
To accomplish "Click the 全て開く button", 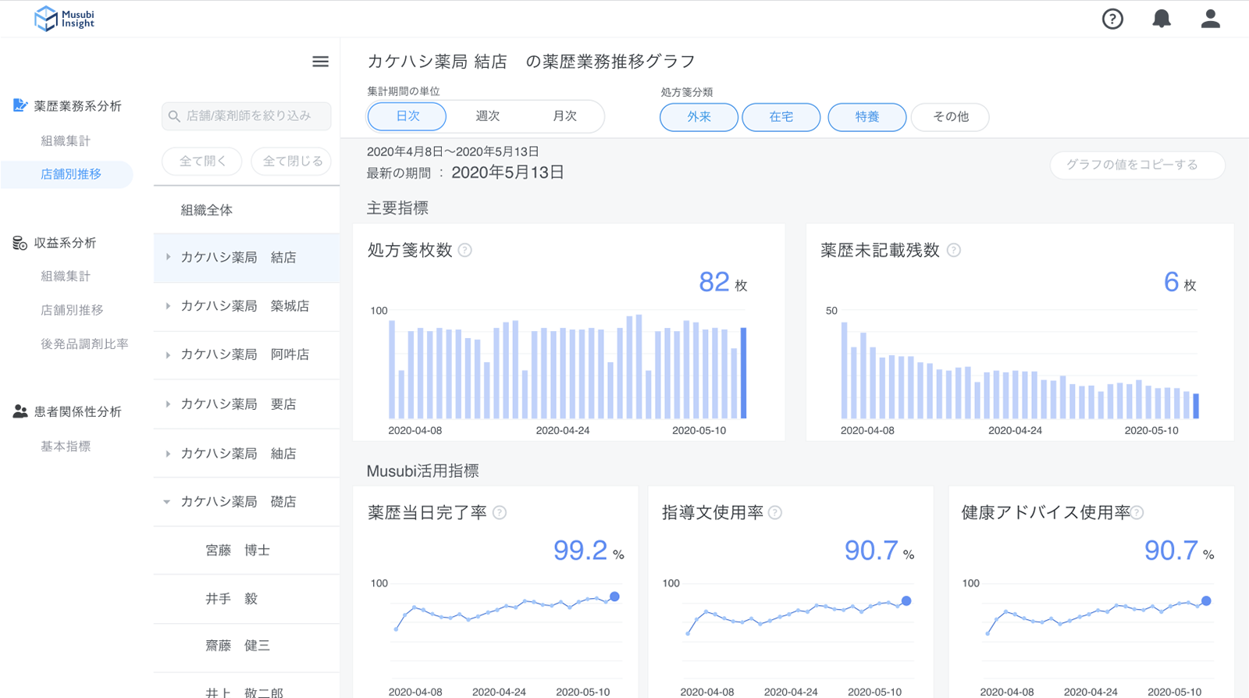I will point(202,161).
